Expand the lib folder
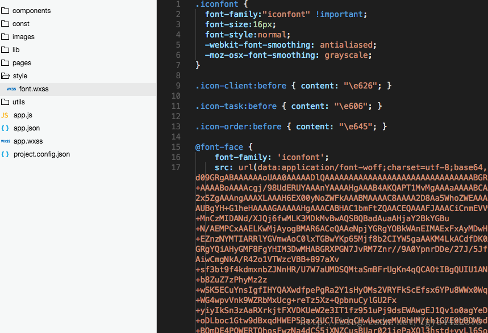Image resolution: width=488 pixels, height=333 pixels. (x=16, y=50)
